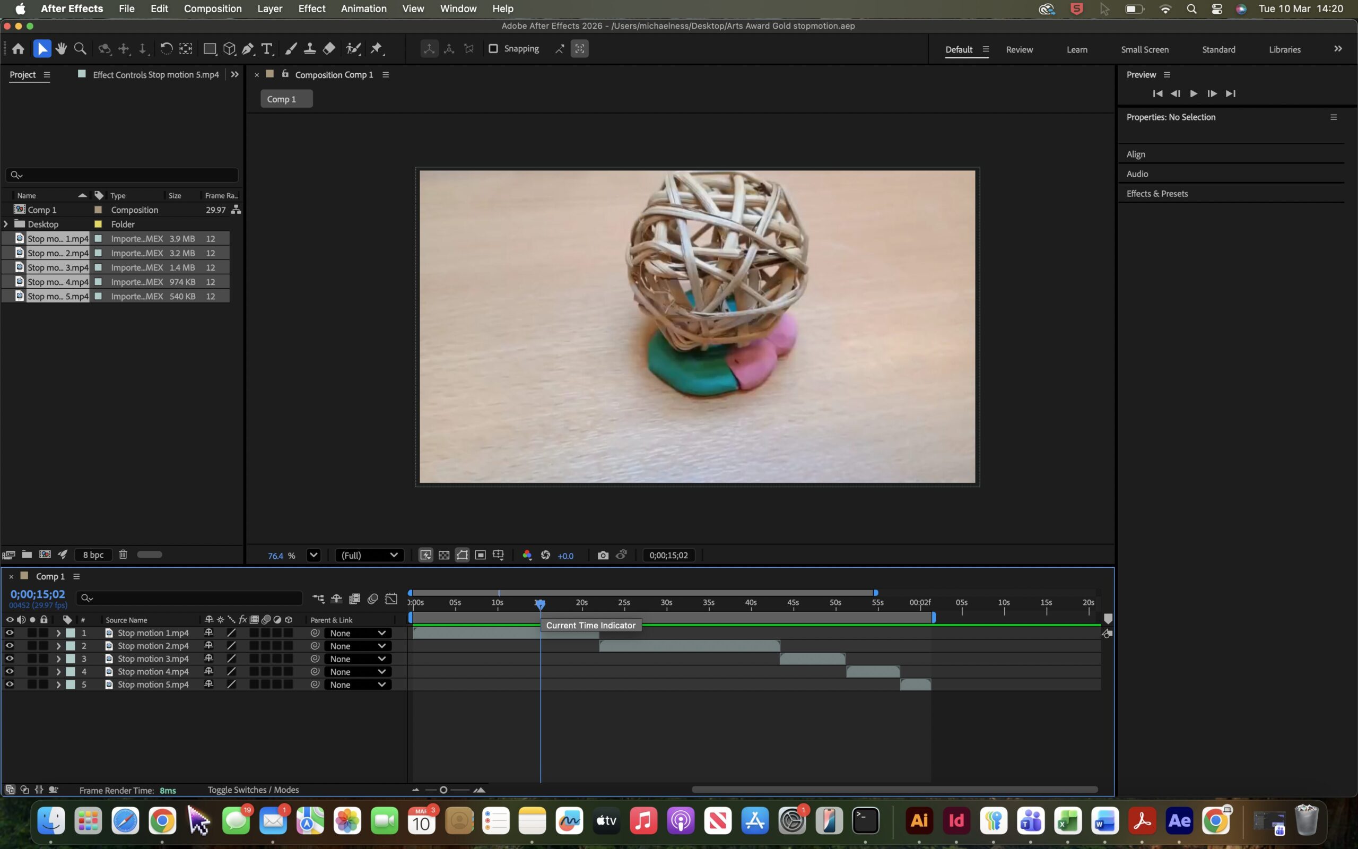Click the Toggle Switches / Modes button
Image resolution: width=1358 pixels, height=849 pixels.
253,790
